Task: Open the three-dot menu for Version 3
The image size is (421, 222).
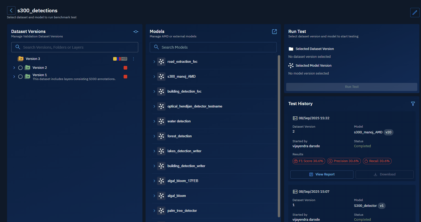Action: click(134, 59)
